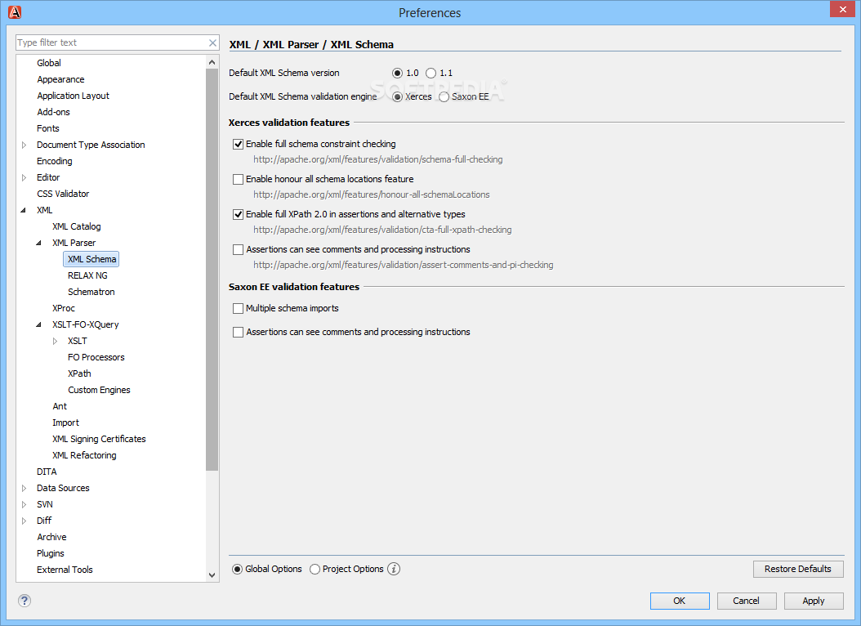Viewport: 861px width, 626px height.
Task: Click the tree vertical scrollbar thumb
Action: [x=212, y=270]
